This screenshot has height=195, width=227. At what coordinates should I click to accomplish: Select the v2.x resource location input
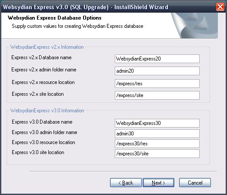(x=157, y=84)
